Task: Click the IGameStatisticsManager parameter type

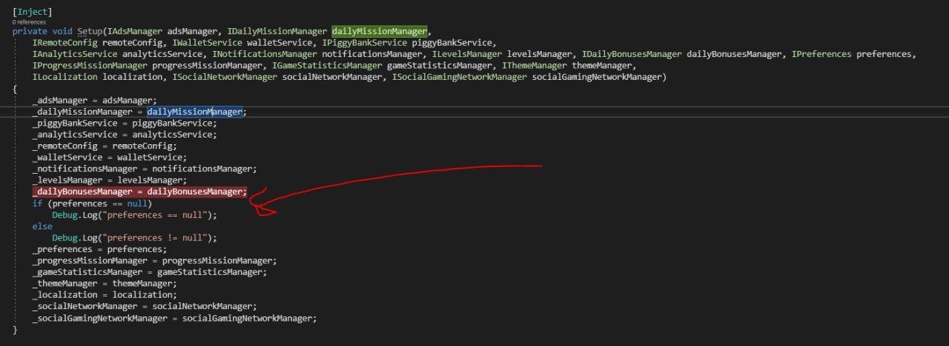Action: click(x=327, y=66)
